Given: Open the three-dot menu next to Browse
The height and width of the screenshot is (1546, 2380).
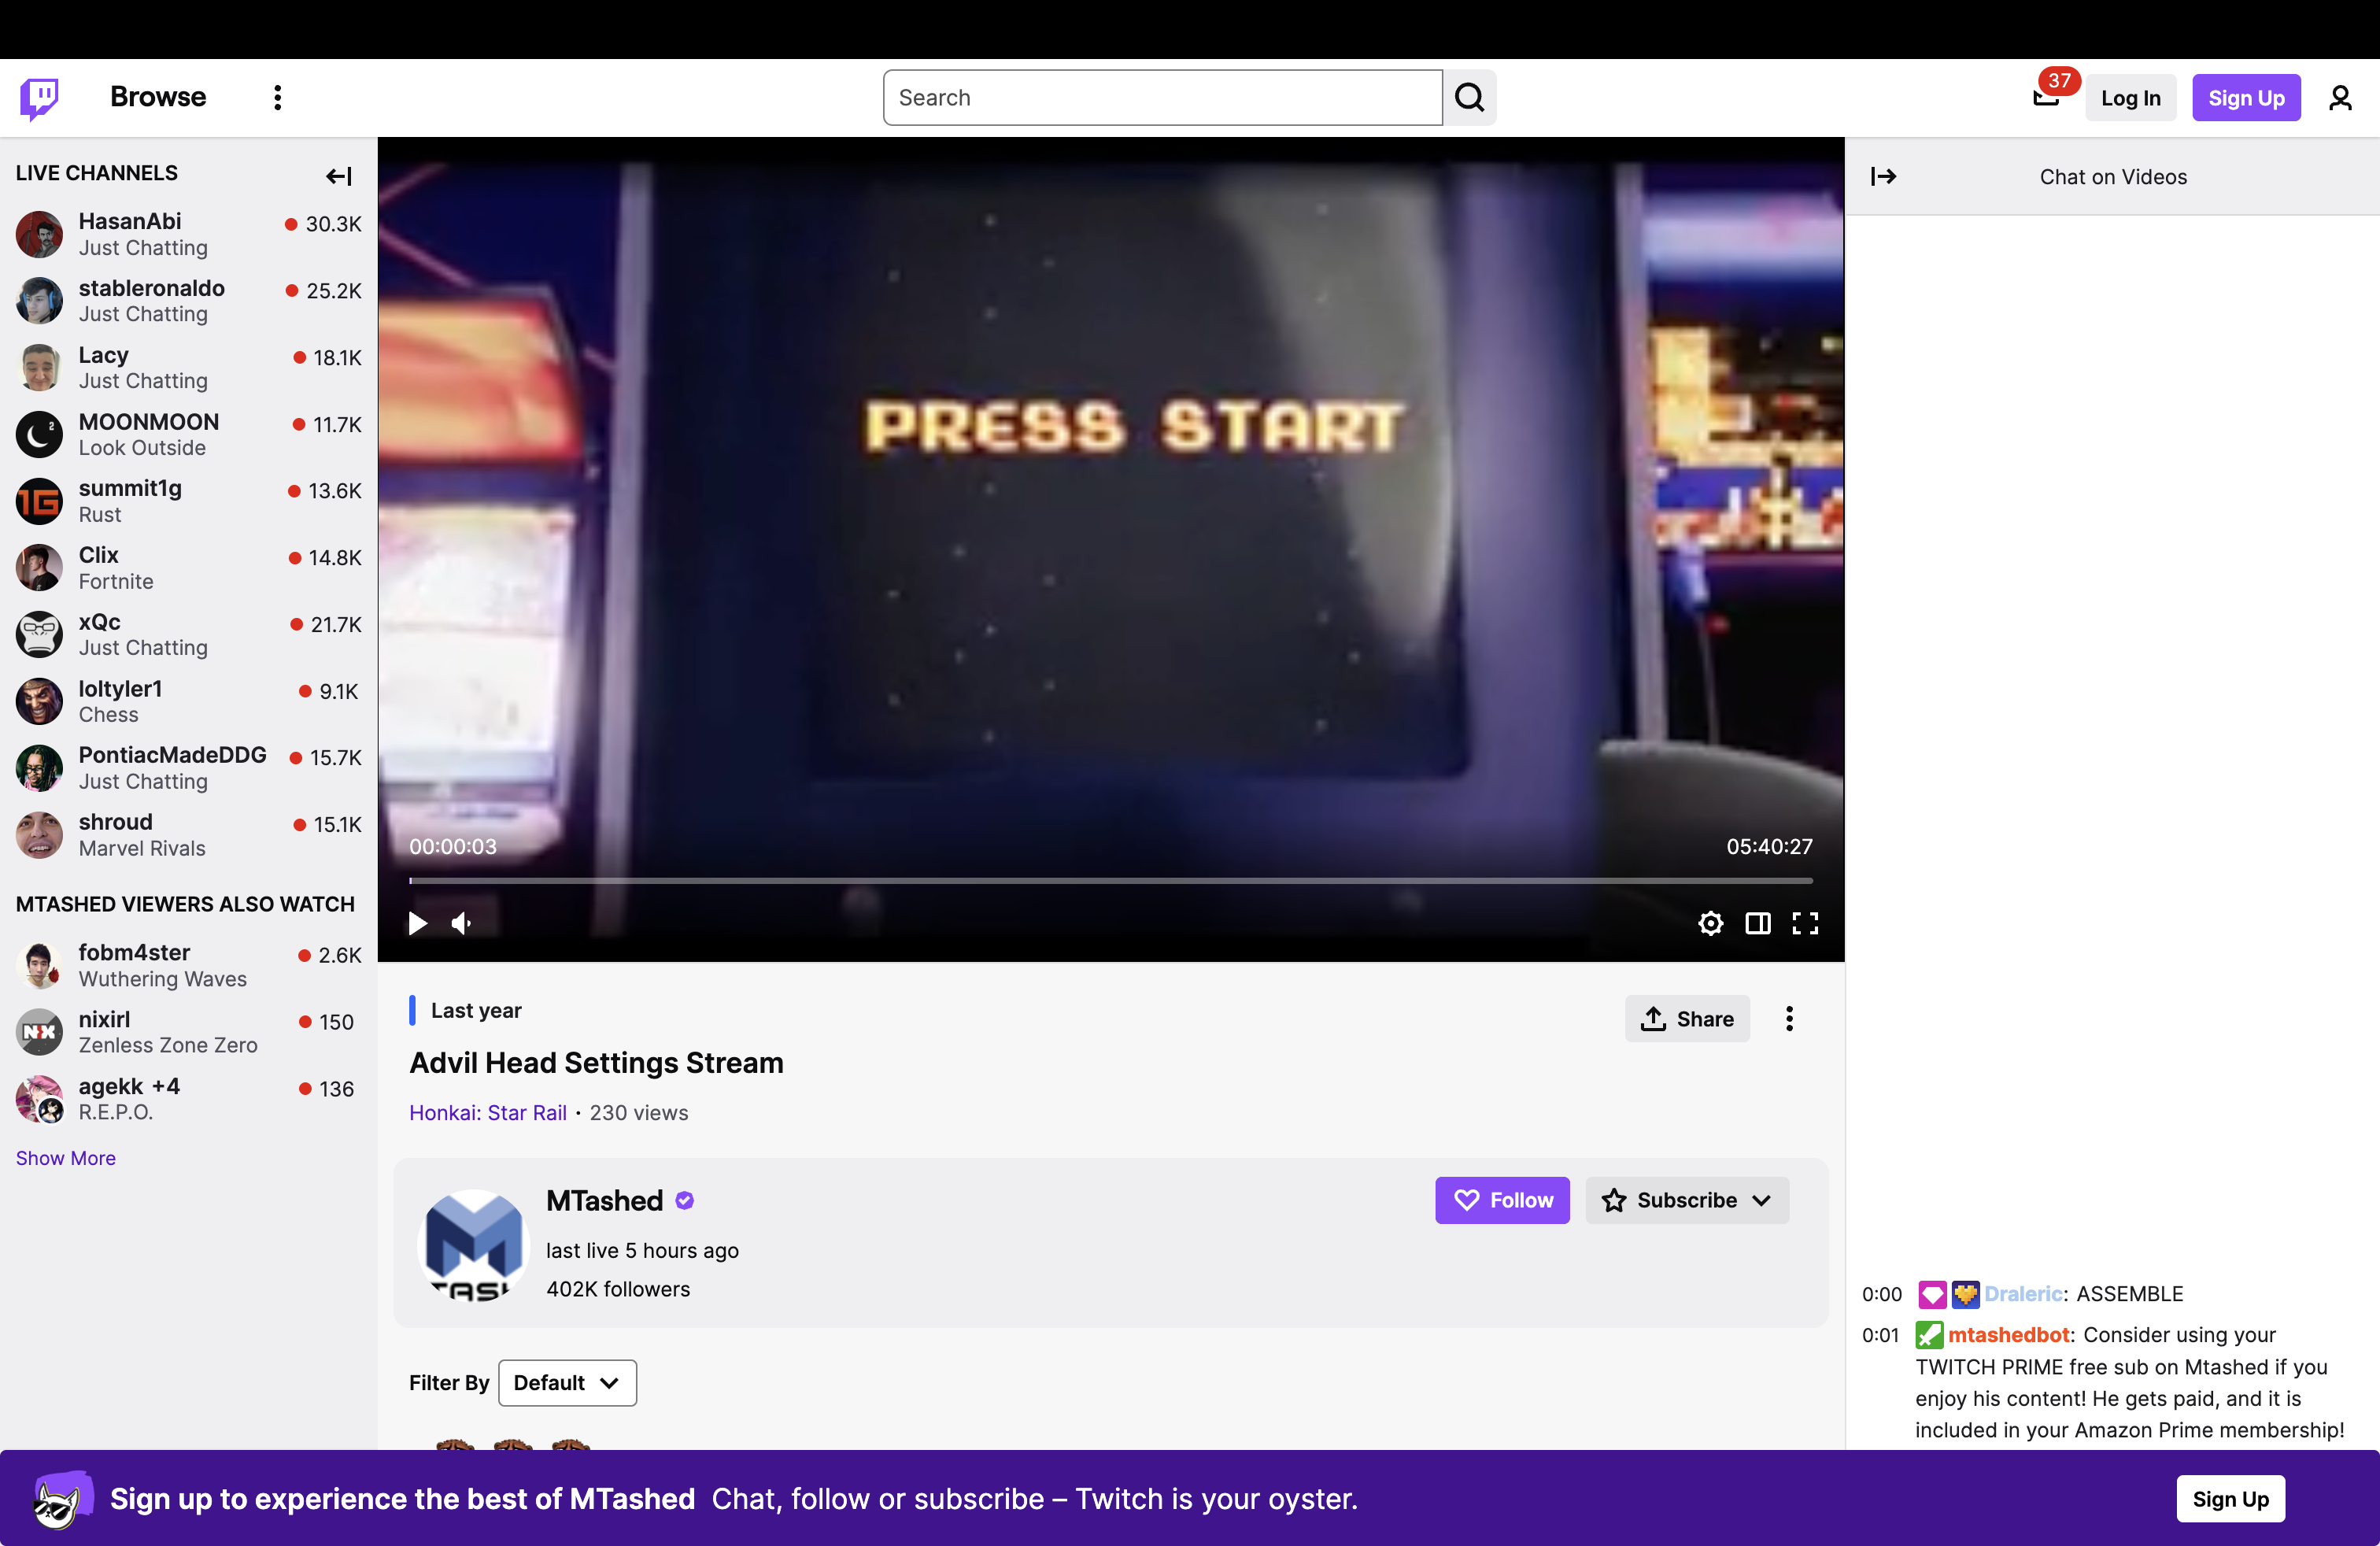Looking at the screenshot, I should coord(277,96).
